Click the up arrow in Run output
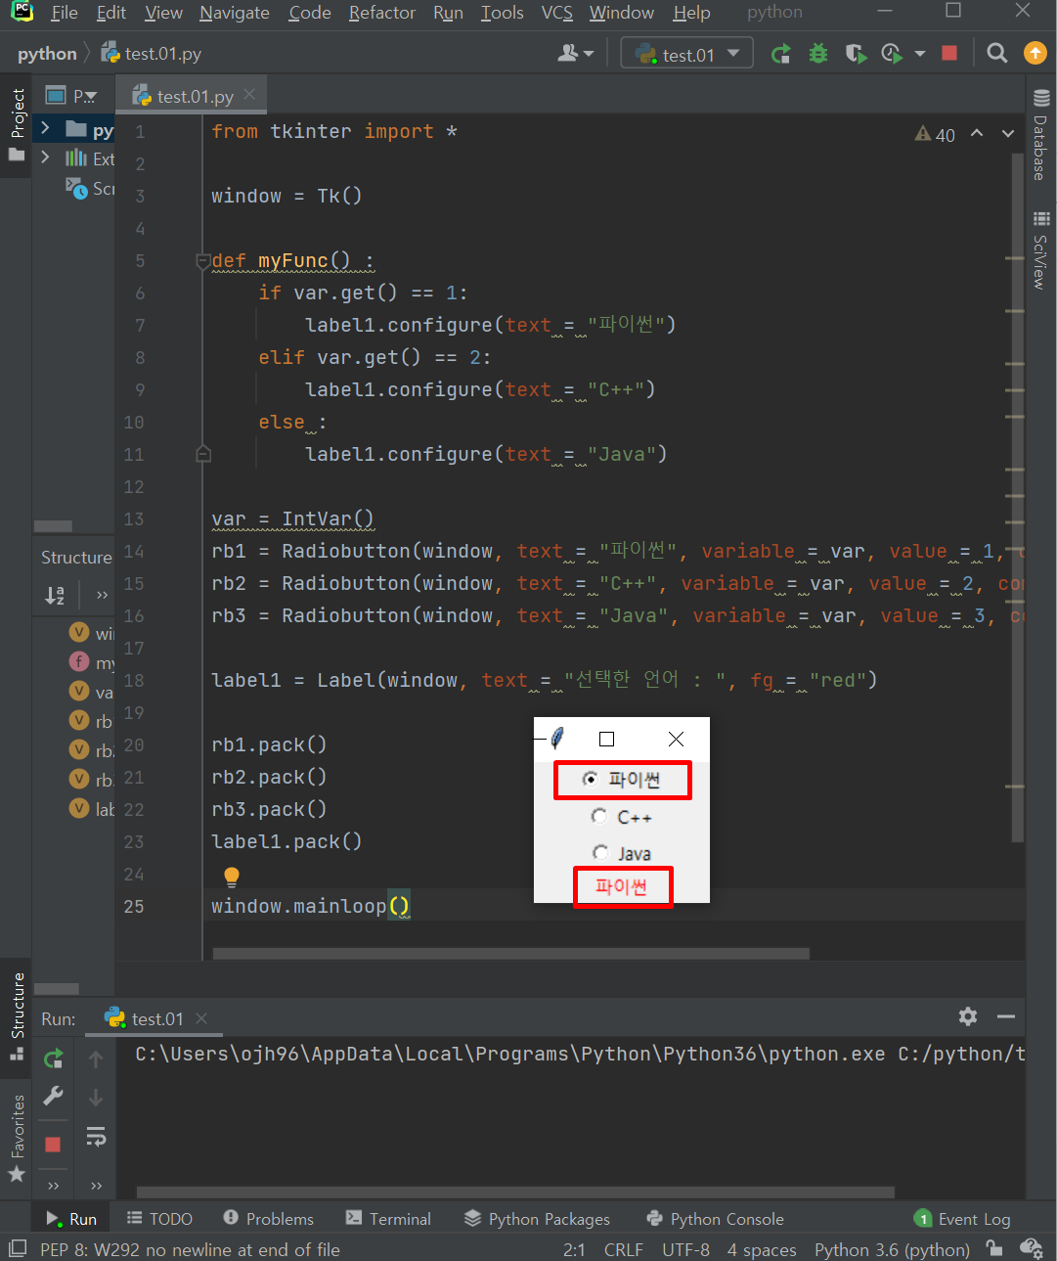This screenshot has height=1261, width=1057. coord(96,1058)
